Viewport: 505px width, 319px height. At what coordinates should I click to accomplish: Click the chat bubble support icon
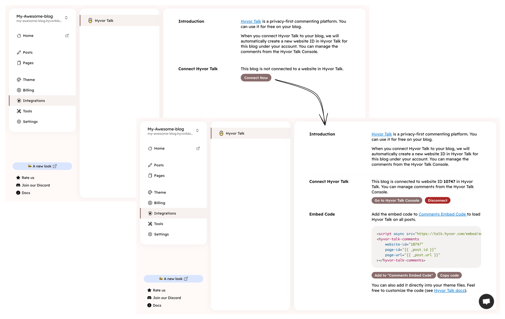pyautogui.click(x=486, y=301)
